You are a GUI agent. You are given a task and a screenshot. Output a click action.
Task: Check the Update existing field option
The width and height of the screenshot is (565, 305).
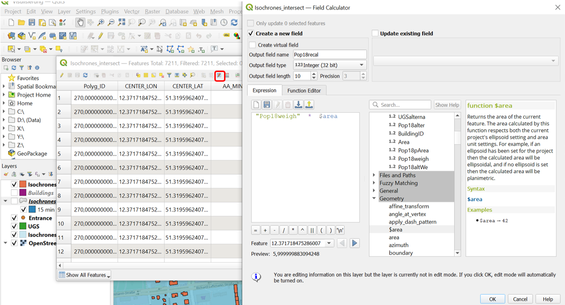375,33
